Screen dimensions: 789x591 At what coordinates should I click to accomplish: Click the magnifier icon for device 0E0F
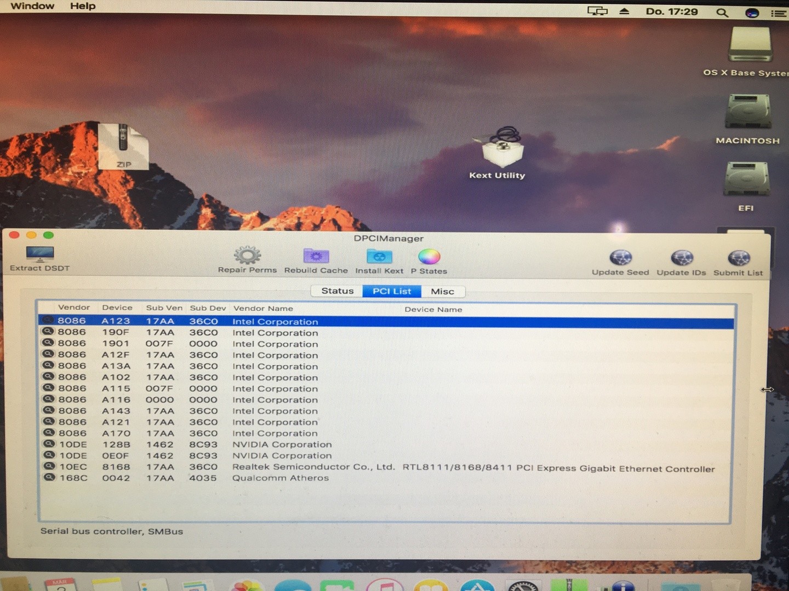(x=49, y=454)
